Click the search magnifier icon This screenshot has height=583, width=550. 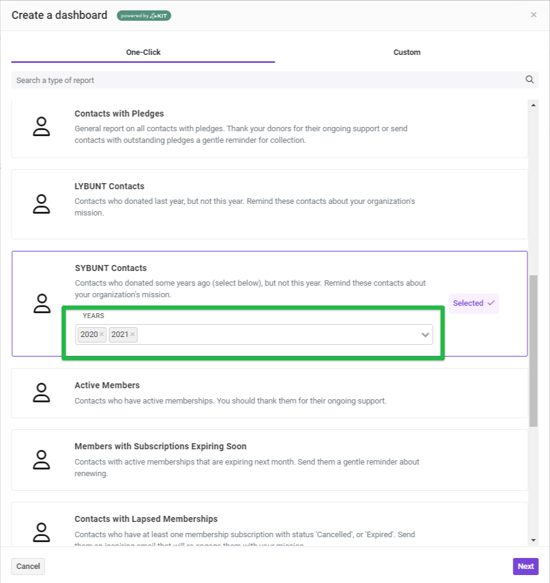529,79
